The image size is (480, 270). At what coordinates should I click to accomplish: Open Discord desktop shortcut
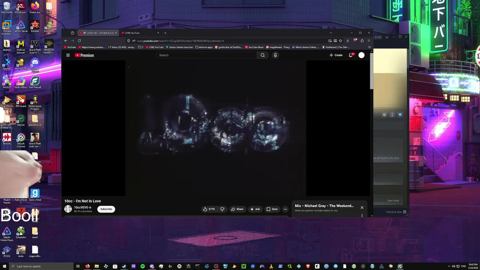[35, 64]
